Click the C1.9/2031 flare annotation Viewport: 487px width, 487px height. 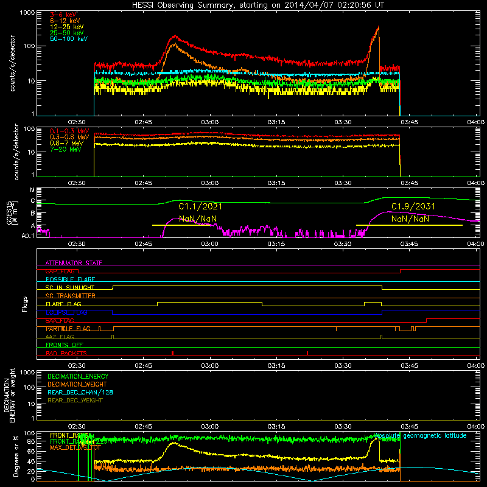tap(413, 206)
